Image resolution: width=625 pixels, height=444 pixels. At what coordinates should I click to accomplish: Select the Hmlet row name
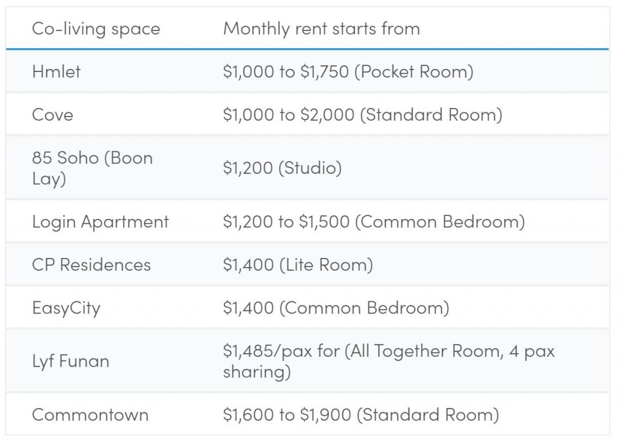pos(56,71)
